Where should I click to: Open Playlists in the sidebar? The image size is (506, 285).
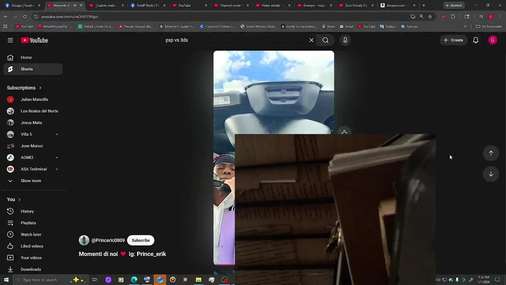click(33, 223)
